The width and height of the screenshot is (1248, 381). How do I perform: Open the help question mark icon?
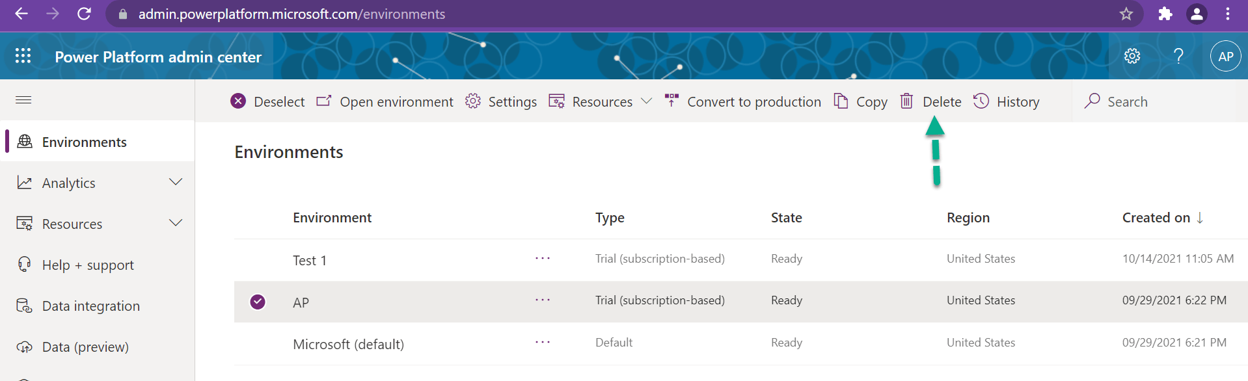[1178, 56]
